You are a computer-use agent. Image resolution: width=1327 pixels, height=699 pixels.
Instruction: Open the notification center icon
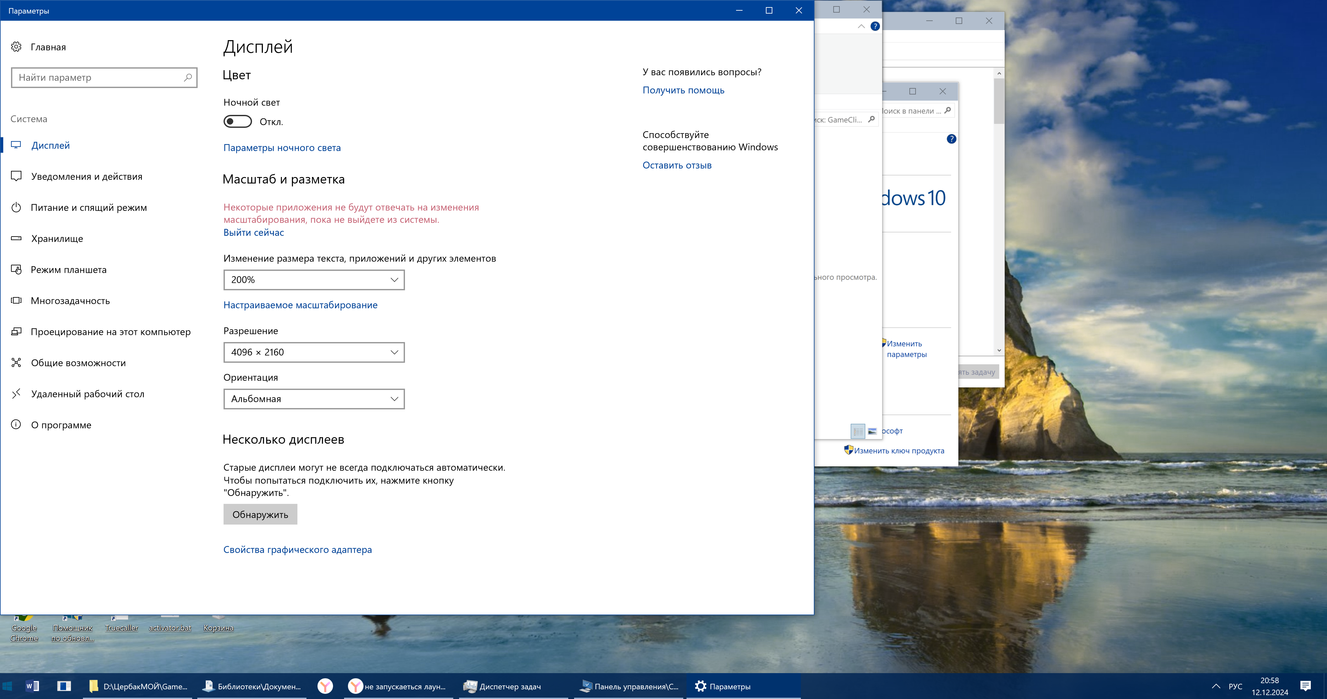(1305, 686)
